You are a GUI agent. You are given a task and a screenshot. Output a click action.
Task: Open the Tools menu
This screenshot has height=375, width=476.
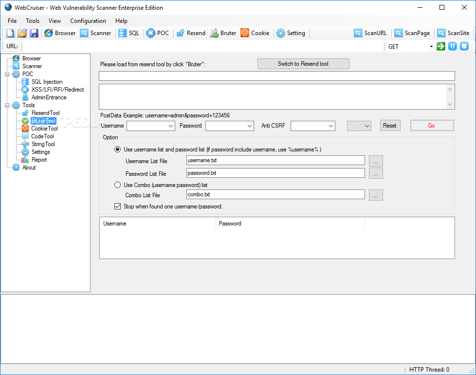[x=33, y=21]
